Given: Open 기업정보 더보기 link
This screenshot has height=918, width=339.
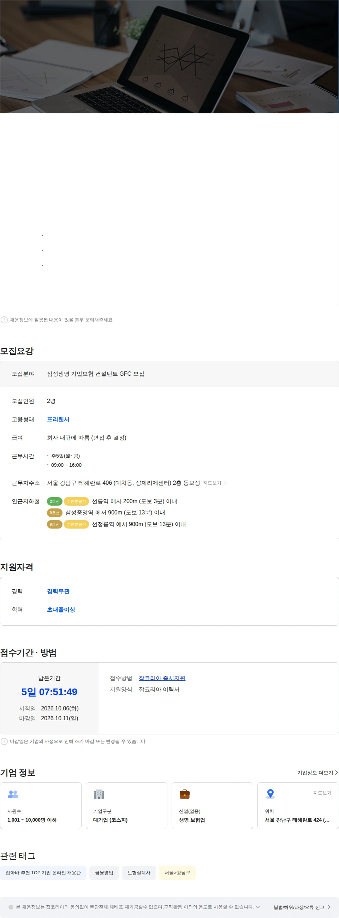Looking at the screenshot, I should coord(317,773).
